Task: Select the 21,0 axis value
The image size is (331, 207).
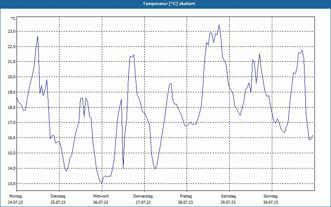Action: click(x=12, y=61)
